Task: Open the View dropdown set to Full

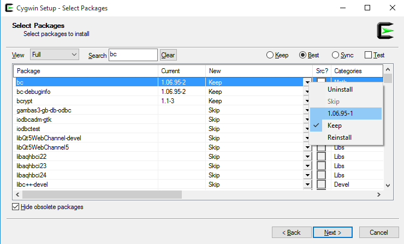Action: 55,55
